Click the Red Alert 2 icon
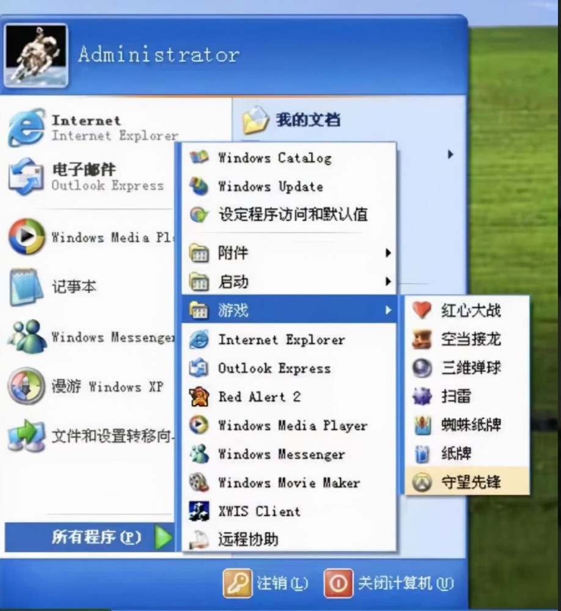The width and height of the screenshot is (561, 611). [199, 397]
